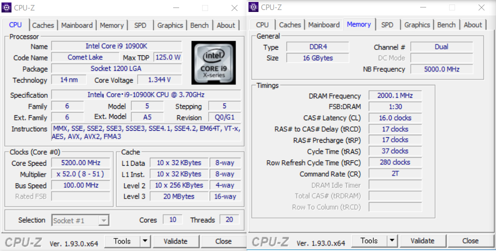The image size is (496, 251).
Task: Open Tools dropdown arrow in right window
Action: pyautogui.click(x=392, y=241)
